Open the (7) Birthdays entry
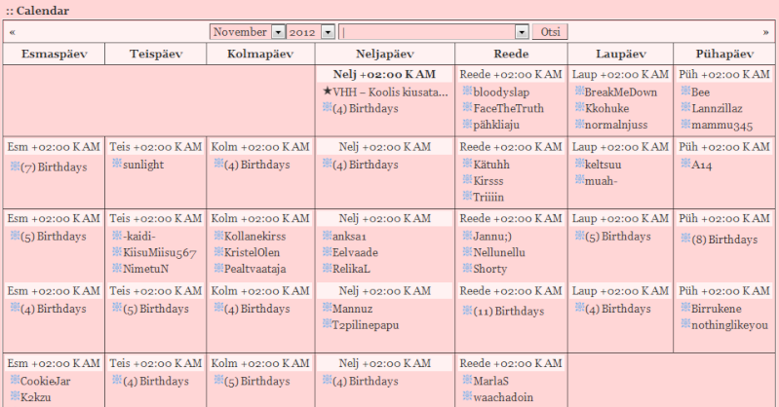 54,167
